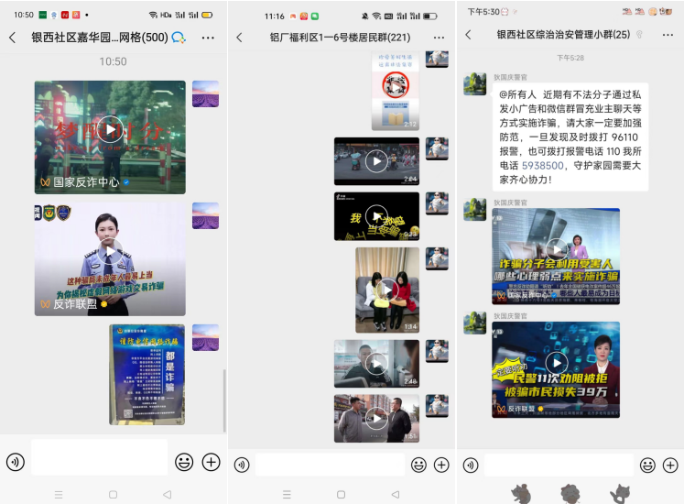Tap 狄国庆警官 avatar beside 诈骗分子 video
Screen dimensions: 684x504
point(474,210)
